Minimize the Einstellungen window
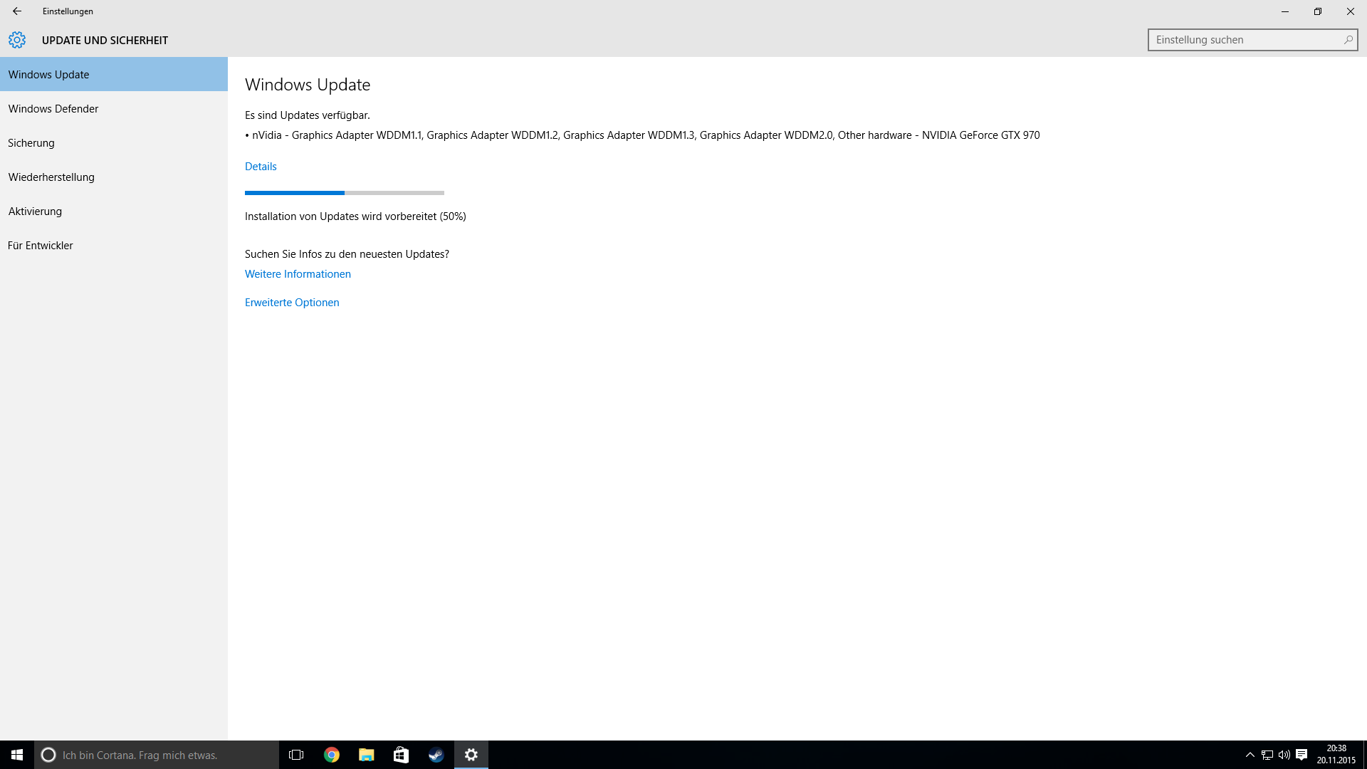 1285,11
